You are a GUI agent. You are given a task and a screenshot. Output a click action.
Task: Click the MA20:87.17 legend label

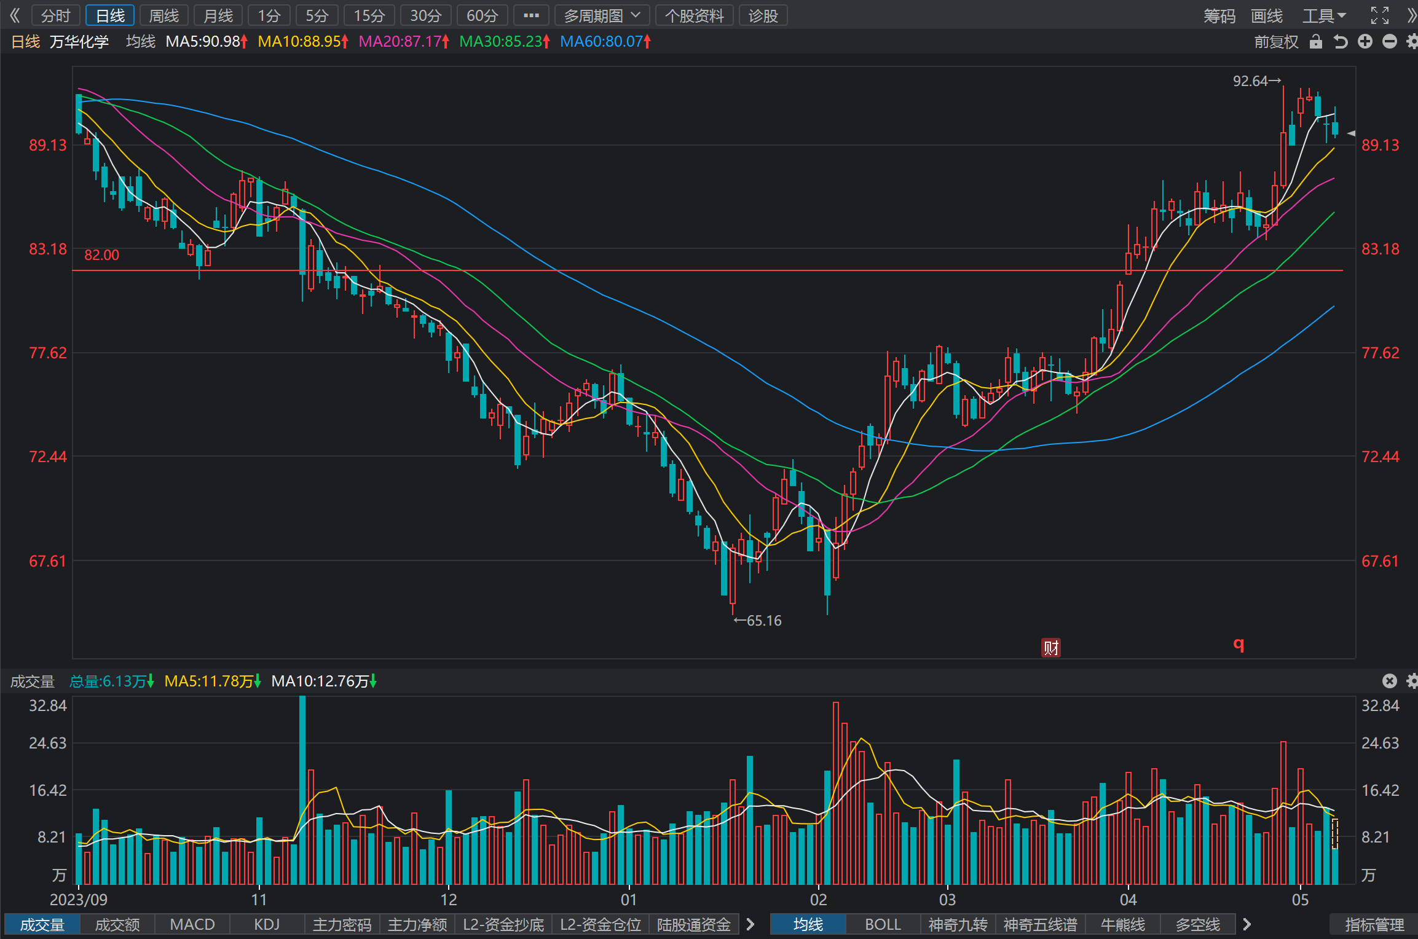404,42
